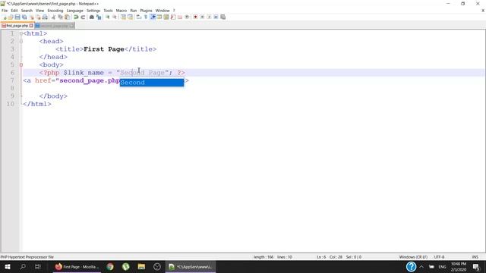The image size is (486, 273).
Task: Click the UTF-8 encoding status entry
Action: (439, 257)
